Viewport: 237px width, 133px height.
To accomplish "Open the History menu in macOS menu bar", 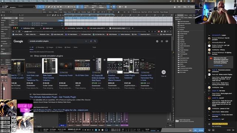I will pos(26,1).
